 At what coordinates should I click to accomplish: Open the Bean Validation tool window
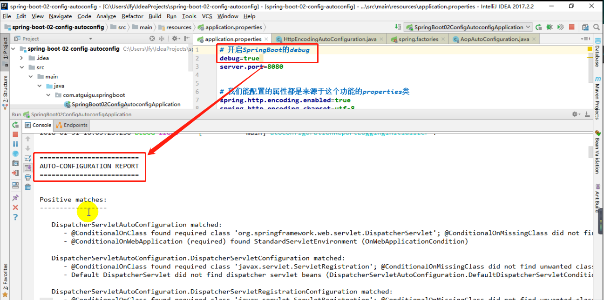click(598, 152)
